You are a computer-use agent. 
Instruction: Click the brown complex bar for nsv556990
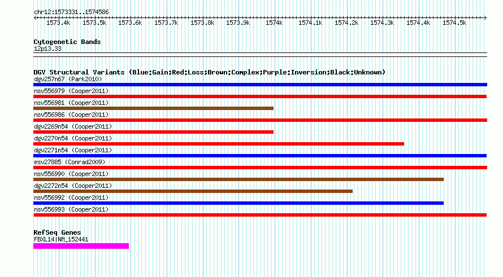pos(239,179)
